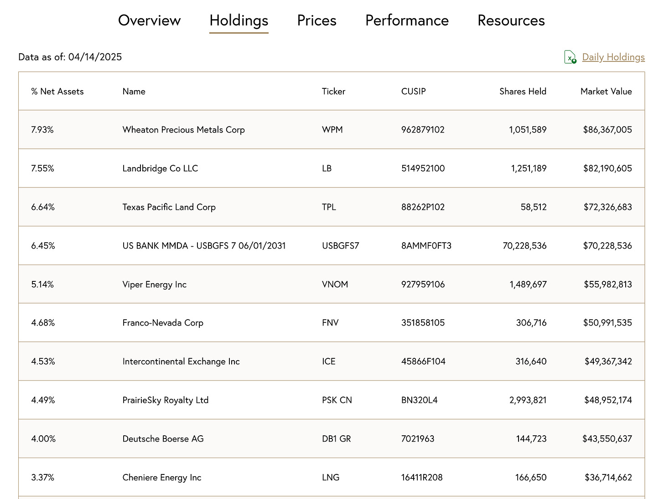
Task: Select Wheaton Precious Metals Corp name
Action: [x=183, y=130]
